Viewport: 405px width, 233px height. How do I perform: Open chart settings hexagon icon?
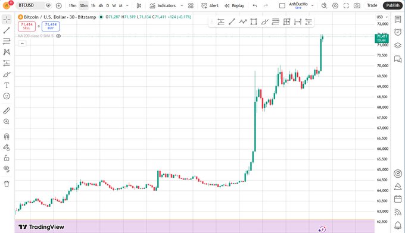[335, 5]
